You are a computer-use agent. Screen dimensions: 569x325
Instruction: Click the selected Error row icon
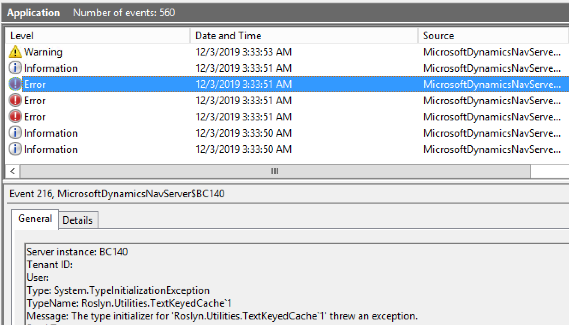click(x=15, y=85)
